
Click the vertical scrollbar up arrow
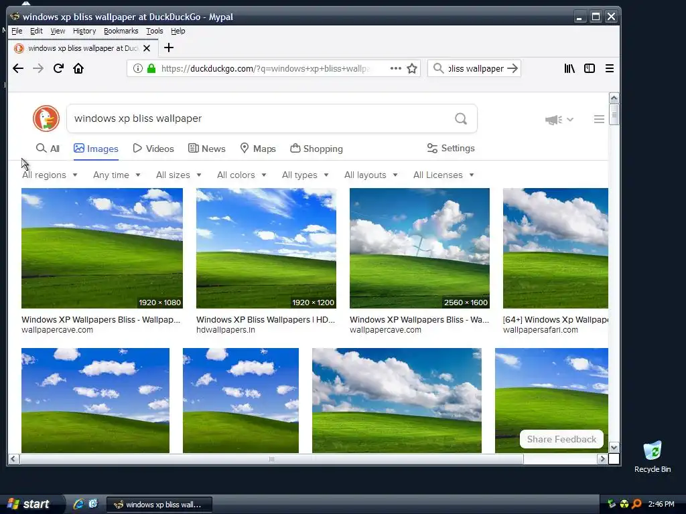click(x=614, y=98)
